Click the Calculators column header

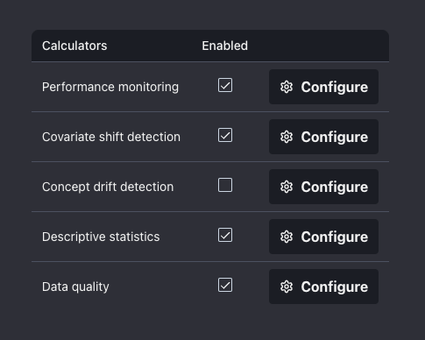74,46
